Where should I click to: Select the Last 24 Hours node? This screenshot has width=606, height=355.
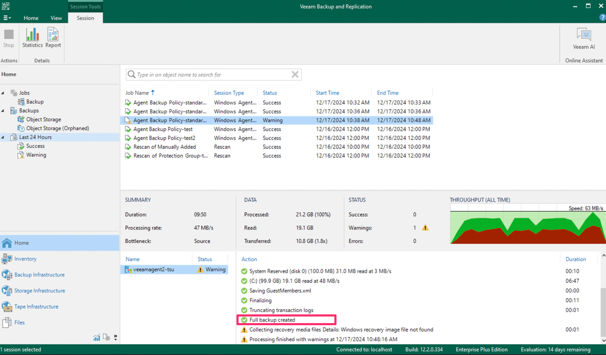click(x=35, y=137)
